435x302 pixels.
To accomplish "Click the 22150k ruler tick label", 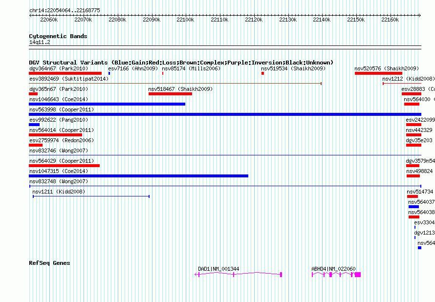I will point(356,20).
